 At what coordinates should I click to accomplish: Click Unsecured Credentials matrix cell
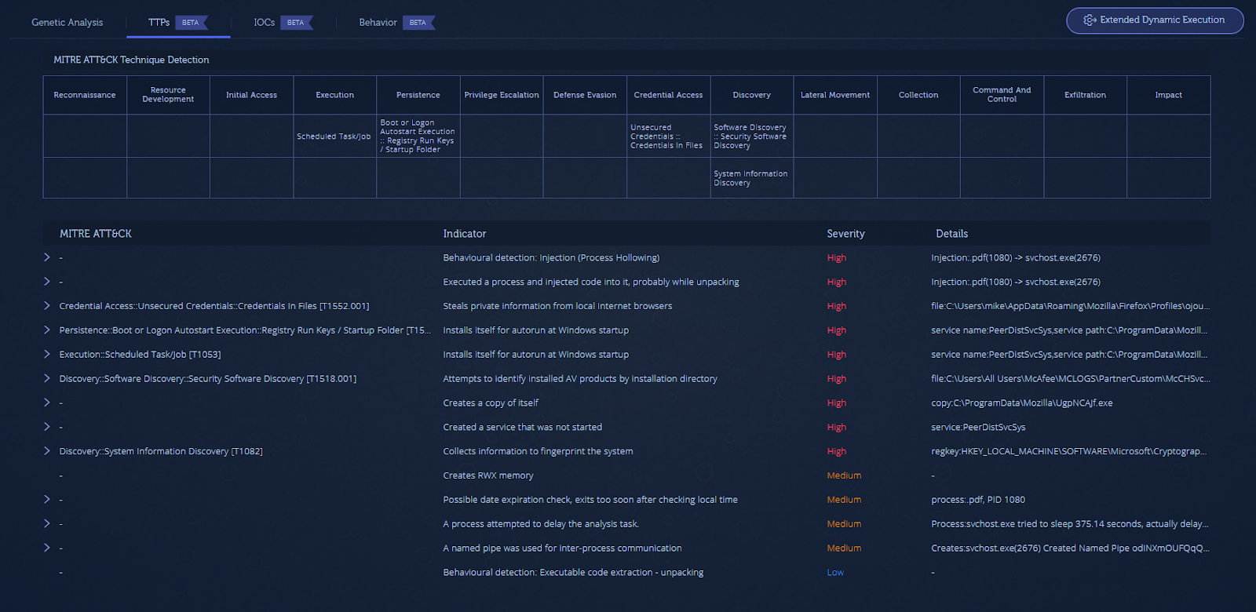668,137
